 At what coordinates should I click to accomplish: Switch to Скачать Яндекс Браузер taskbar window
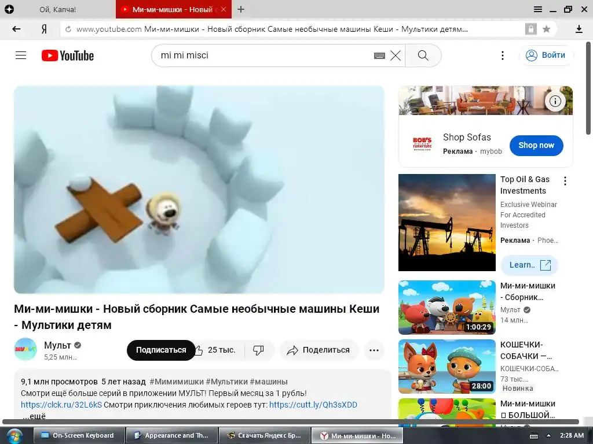coord(265,435)
